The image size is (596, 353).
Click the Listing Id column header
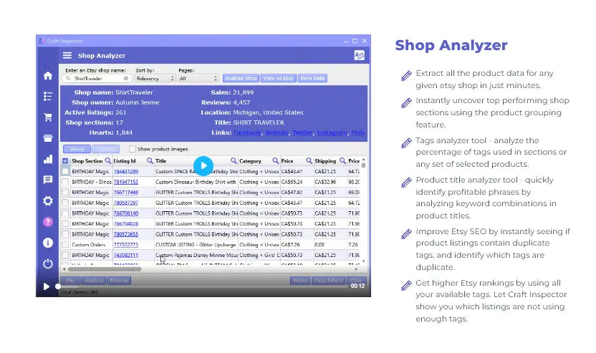(125, 161)
